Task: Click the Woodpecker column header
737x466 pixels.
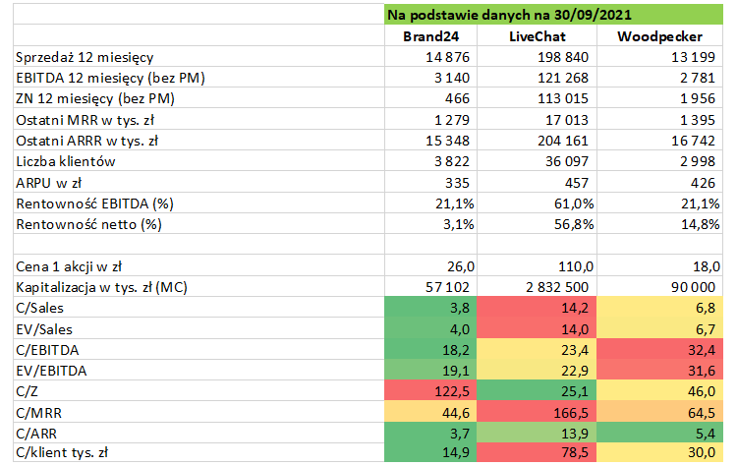Action: pyautogui.click(x=659, y=36)
